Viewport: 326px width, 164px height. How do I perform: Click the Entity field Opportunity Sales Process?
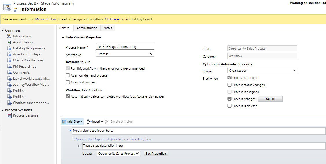[262, 49]
